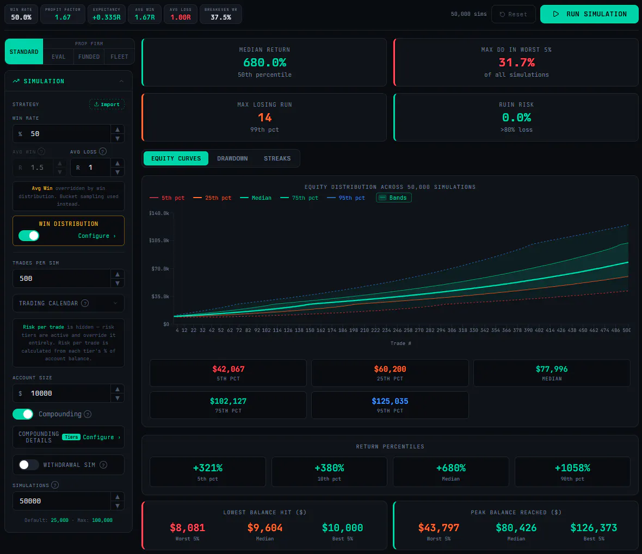Click the Reset button

tap(514, 14)
